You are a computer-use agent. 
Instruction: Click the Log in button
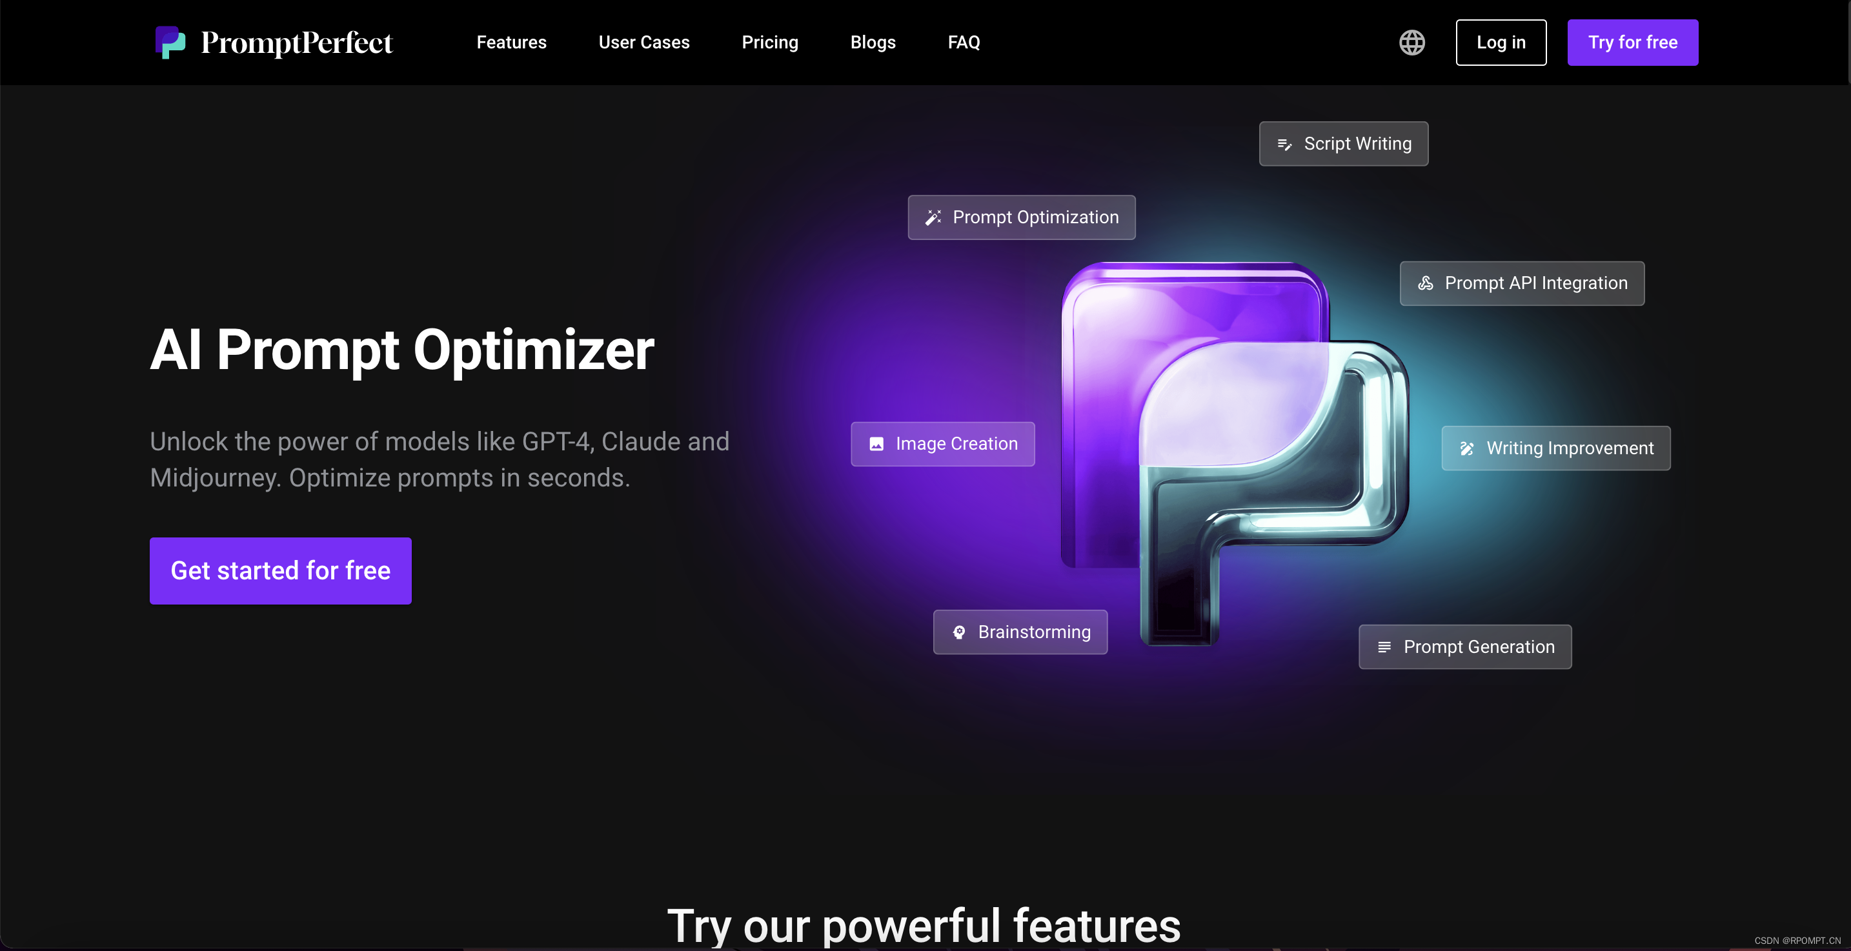(x=1502, y=41)
